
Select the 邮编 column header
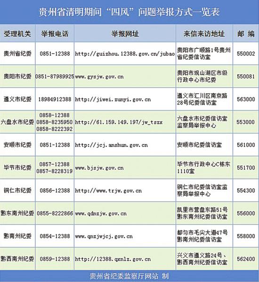click(246, 34)
